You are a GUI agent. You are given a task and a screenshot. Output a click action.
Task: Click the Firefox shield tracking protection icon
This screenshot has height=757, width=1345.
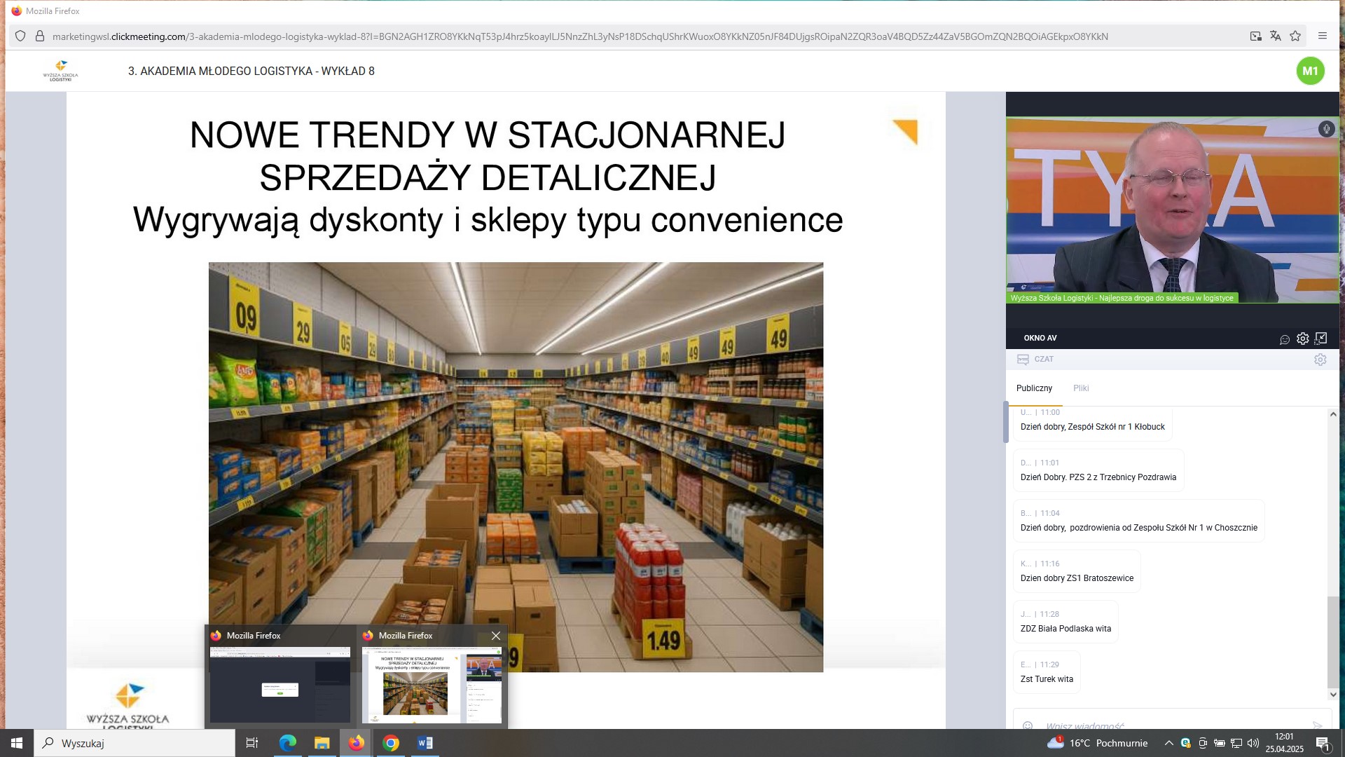pos(20,36)
